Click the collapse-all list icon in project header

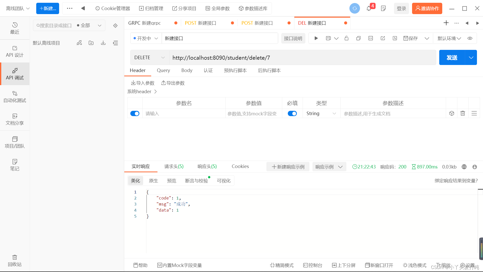click(115, 43)
